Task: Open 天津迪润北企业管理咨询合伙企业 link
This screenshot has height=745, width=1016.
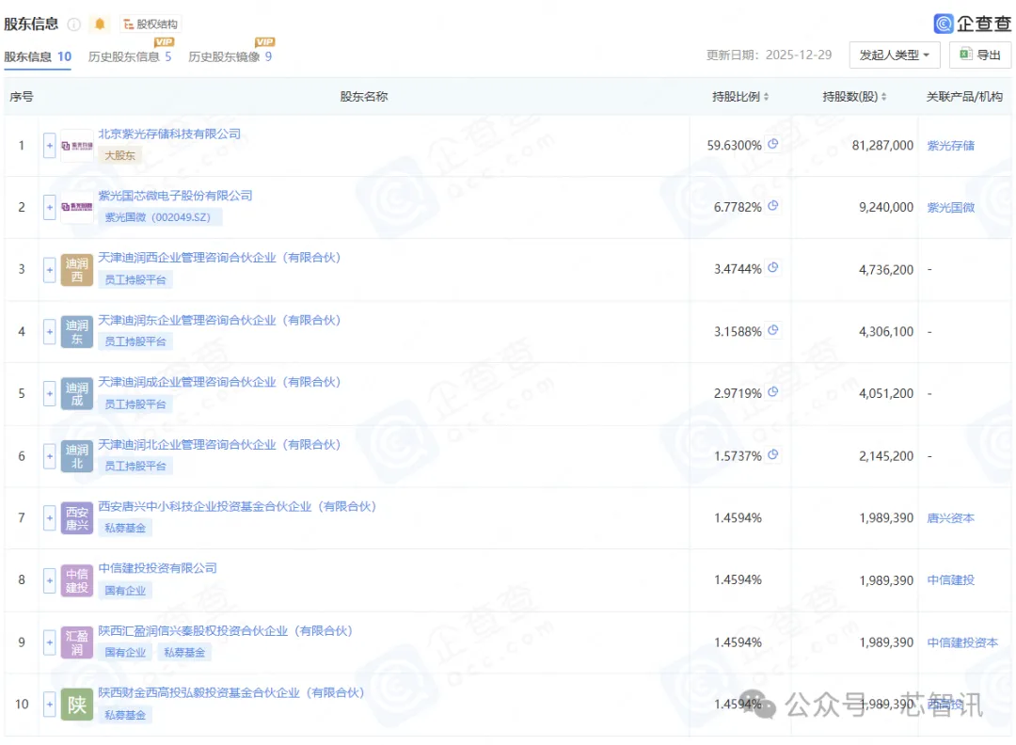Action: point(219,444)
